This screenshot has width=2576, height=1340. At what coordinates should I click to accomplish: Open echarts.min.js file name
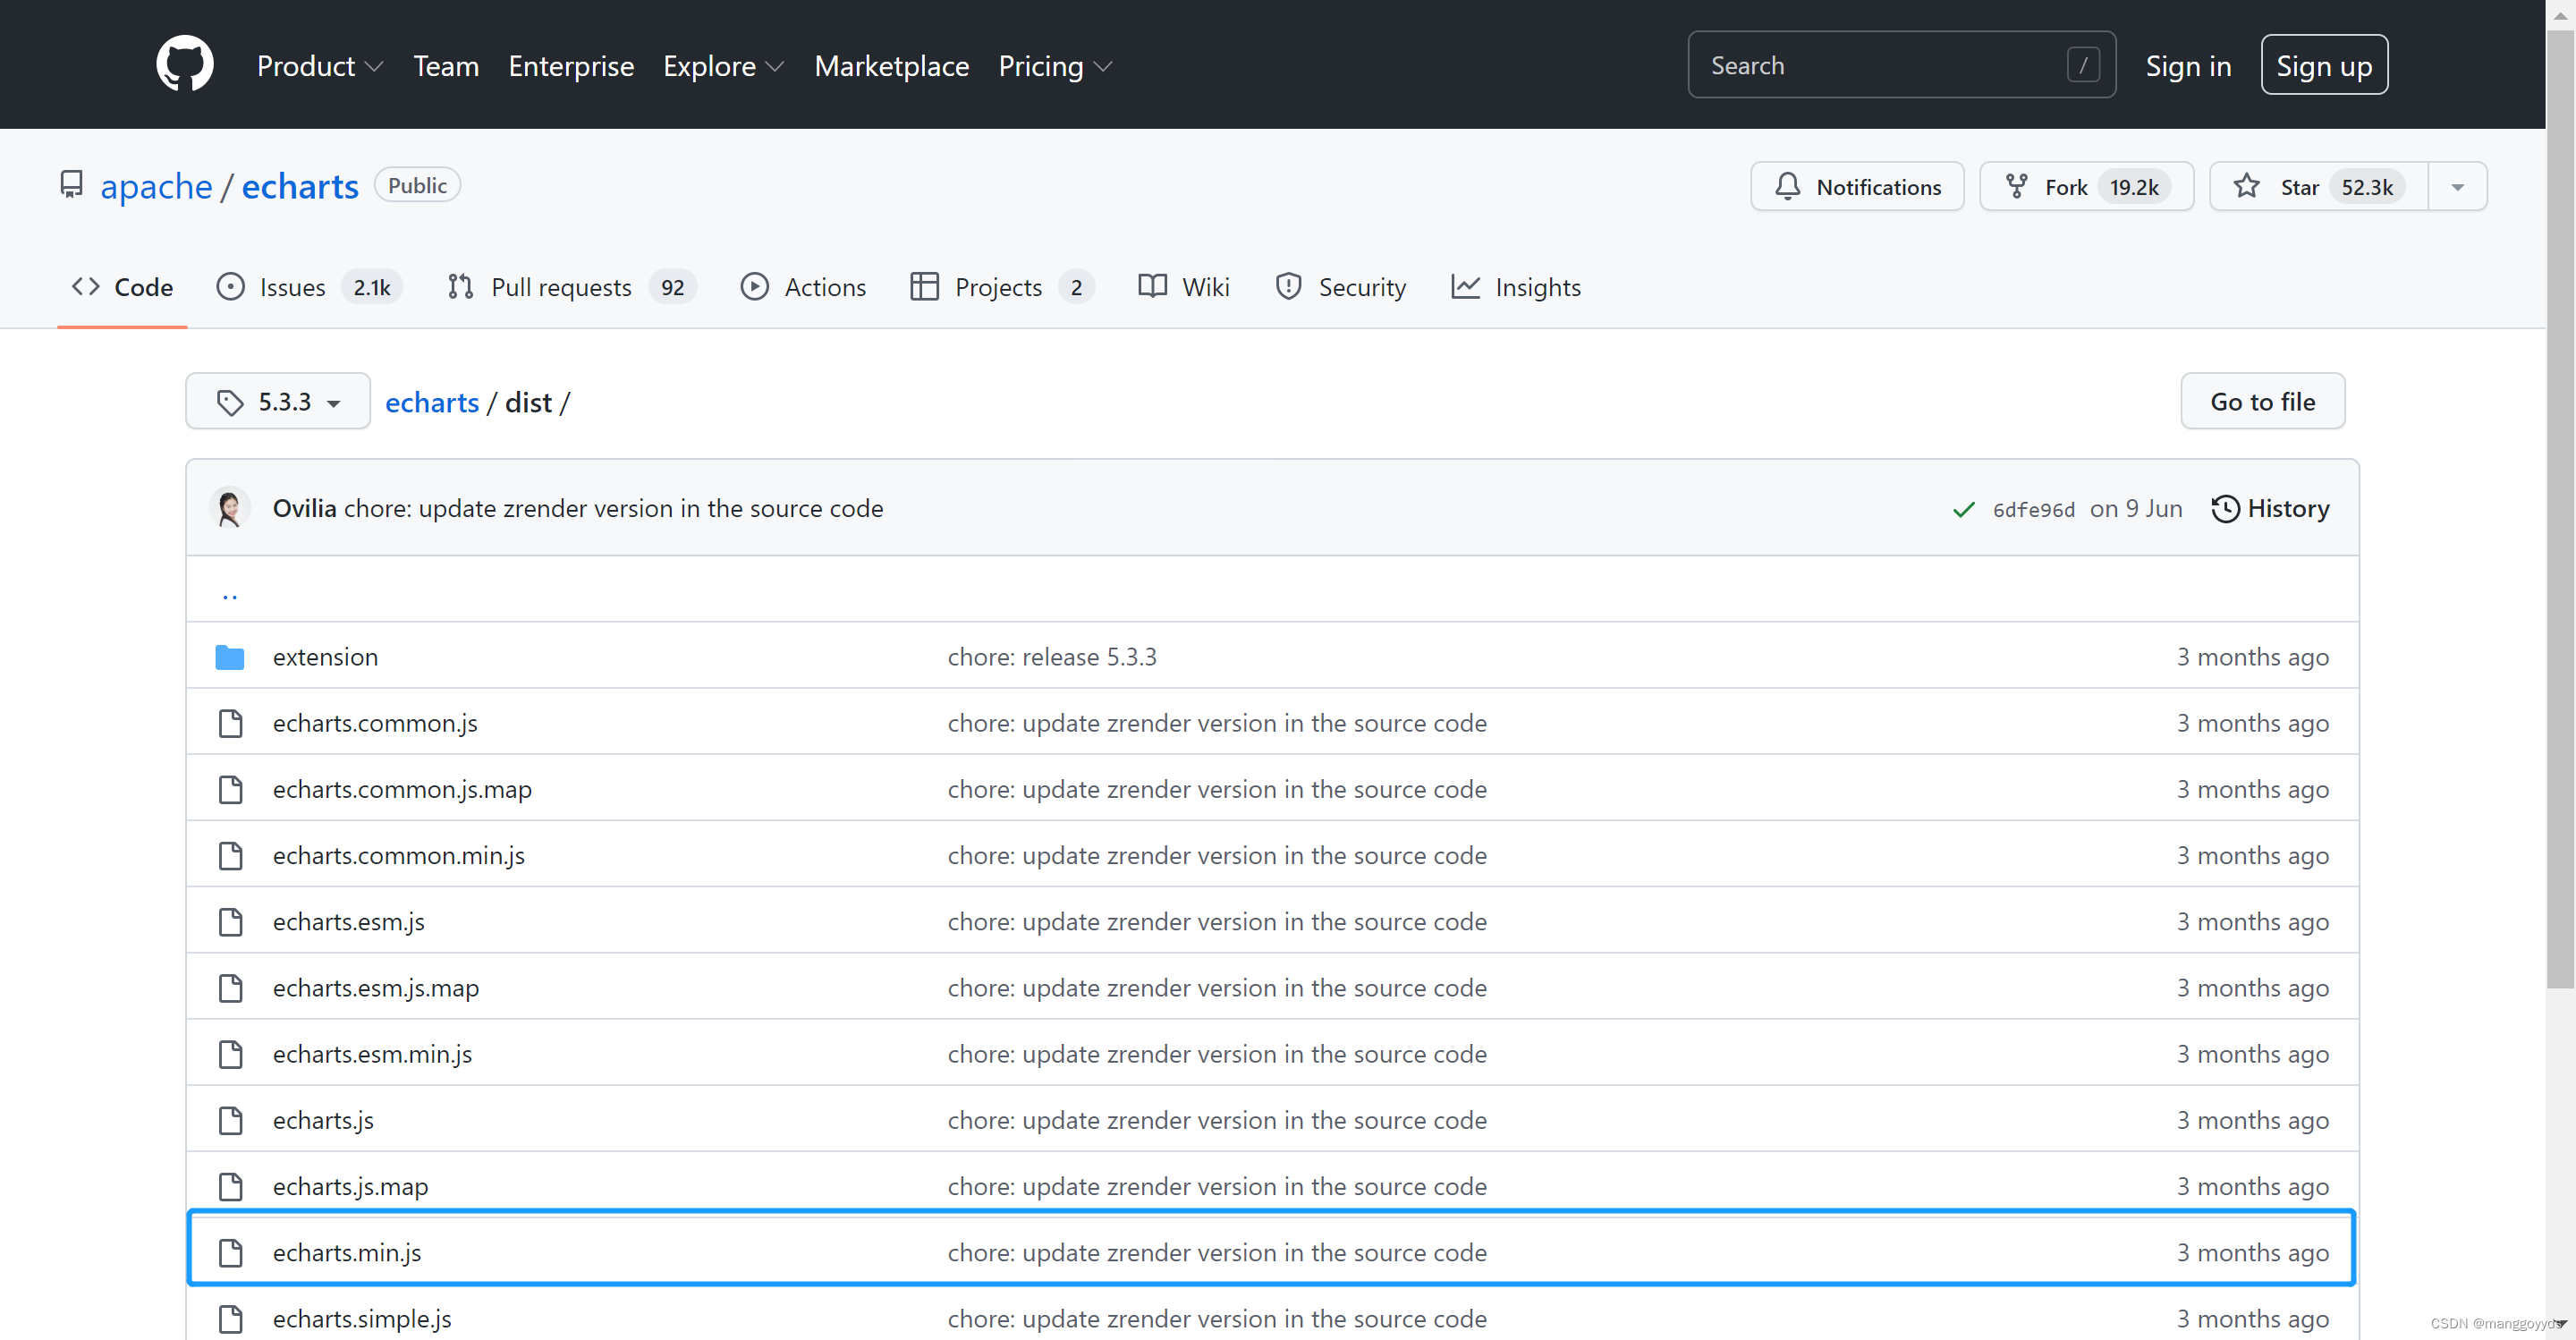click(x=347, y=1253)
